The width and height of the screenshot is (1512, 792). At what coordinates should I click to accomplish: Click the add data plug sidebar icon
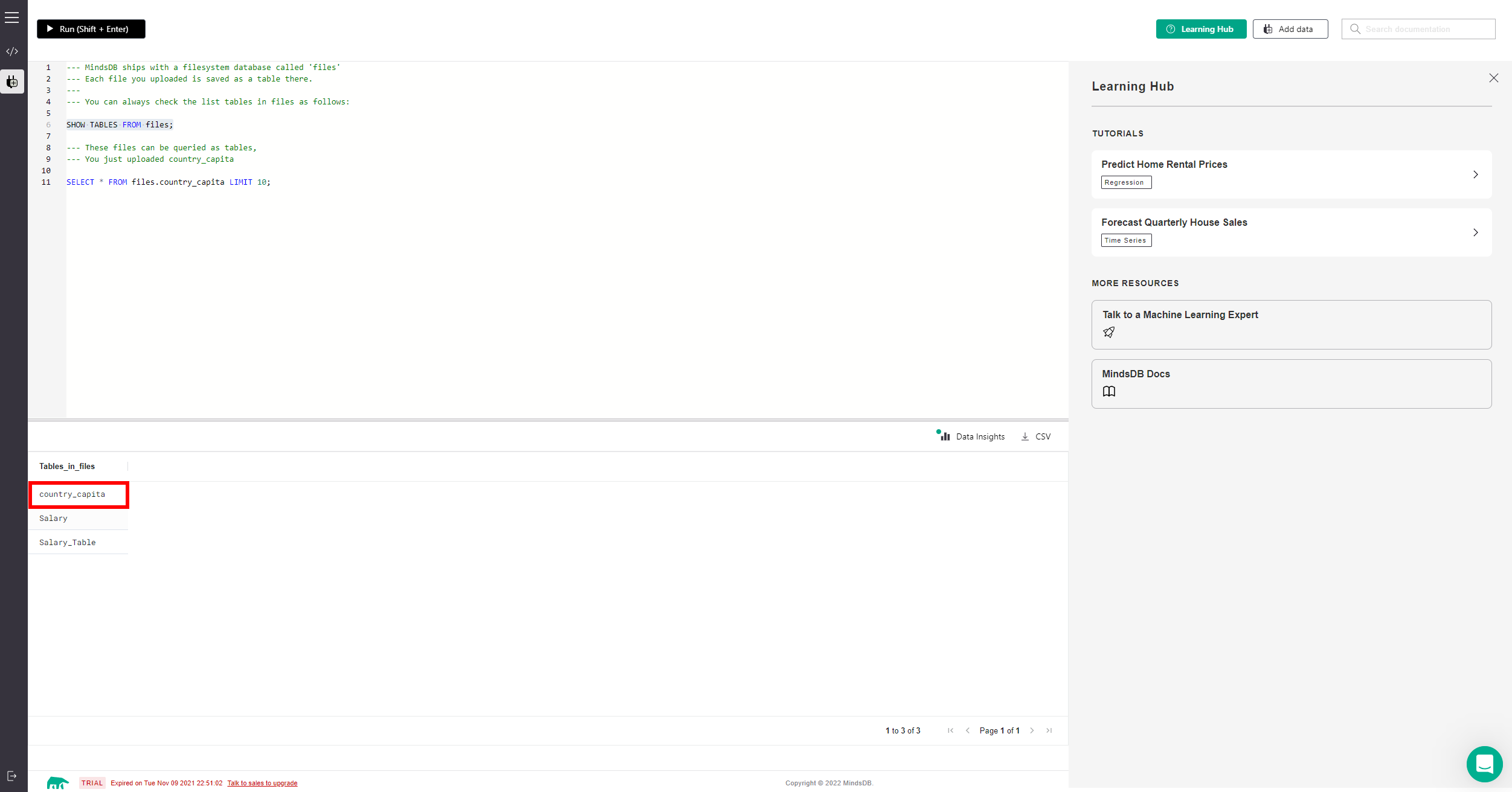point(12,81)
